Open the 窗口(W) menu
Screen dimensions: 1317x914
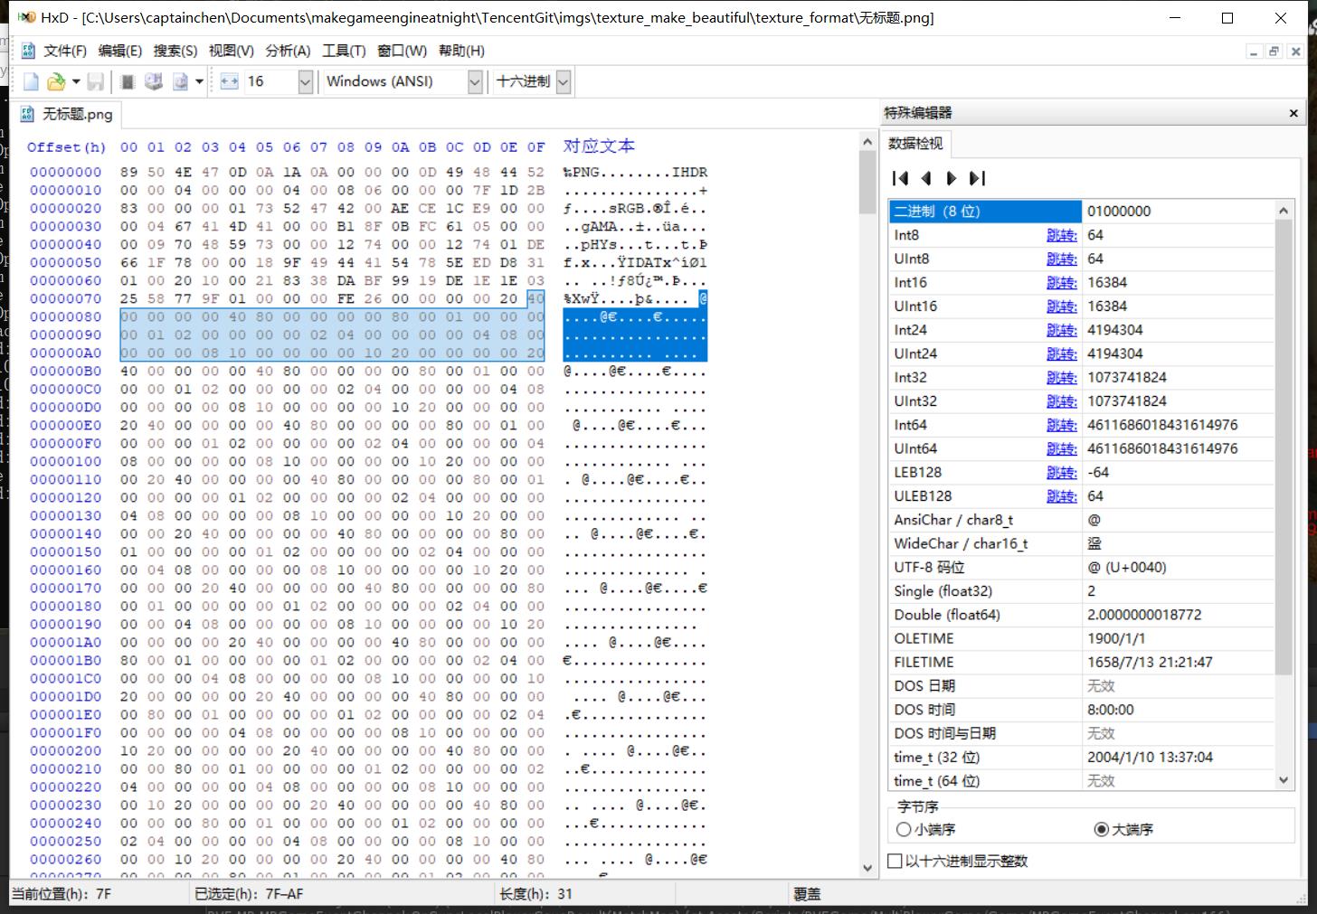pos(402,51)
